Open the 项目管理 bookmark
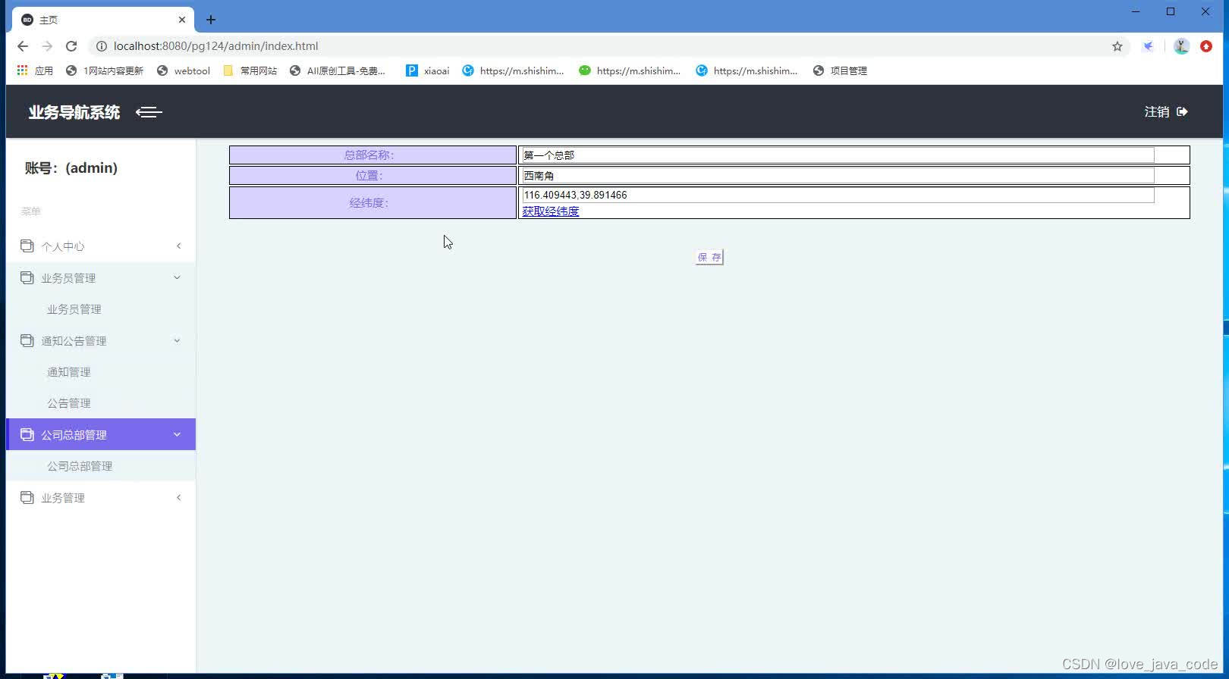The height and width of the screenshot is (679, 1229). tap(840, 70)
